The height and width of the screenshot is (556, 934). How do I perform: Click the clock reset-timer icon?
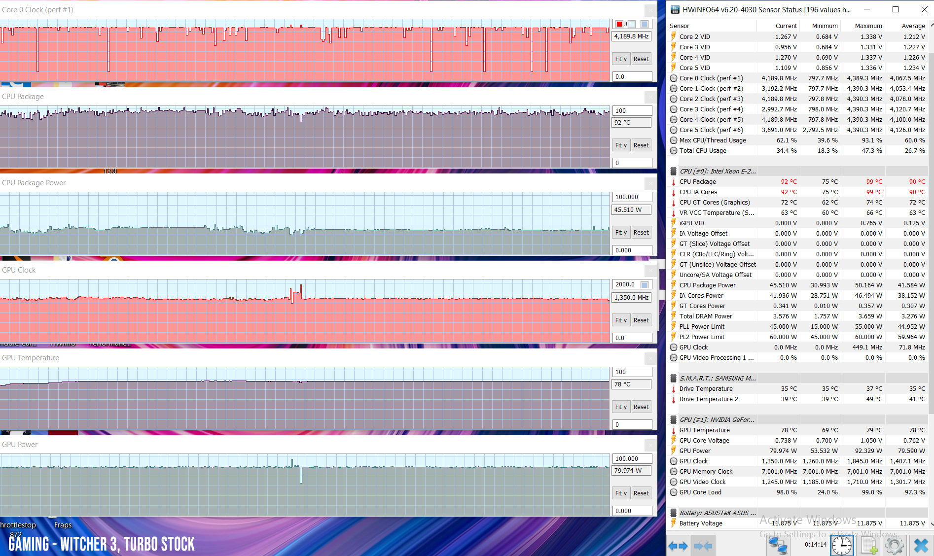point(842,546)
